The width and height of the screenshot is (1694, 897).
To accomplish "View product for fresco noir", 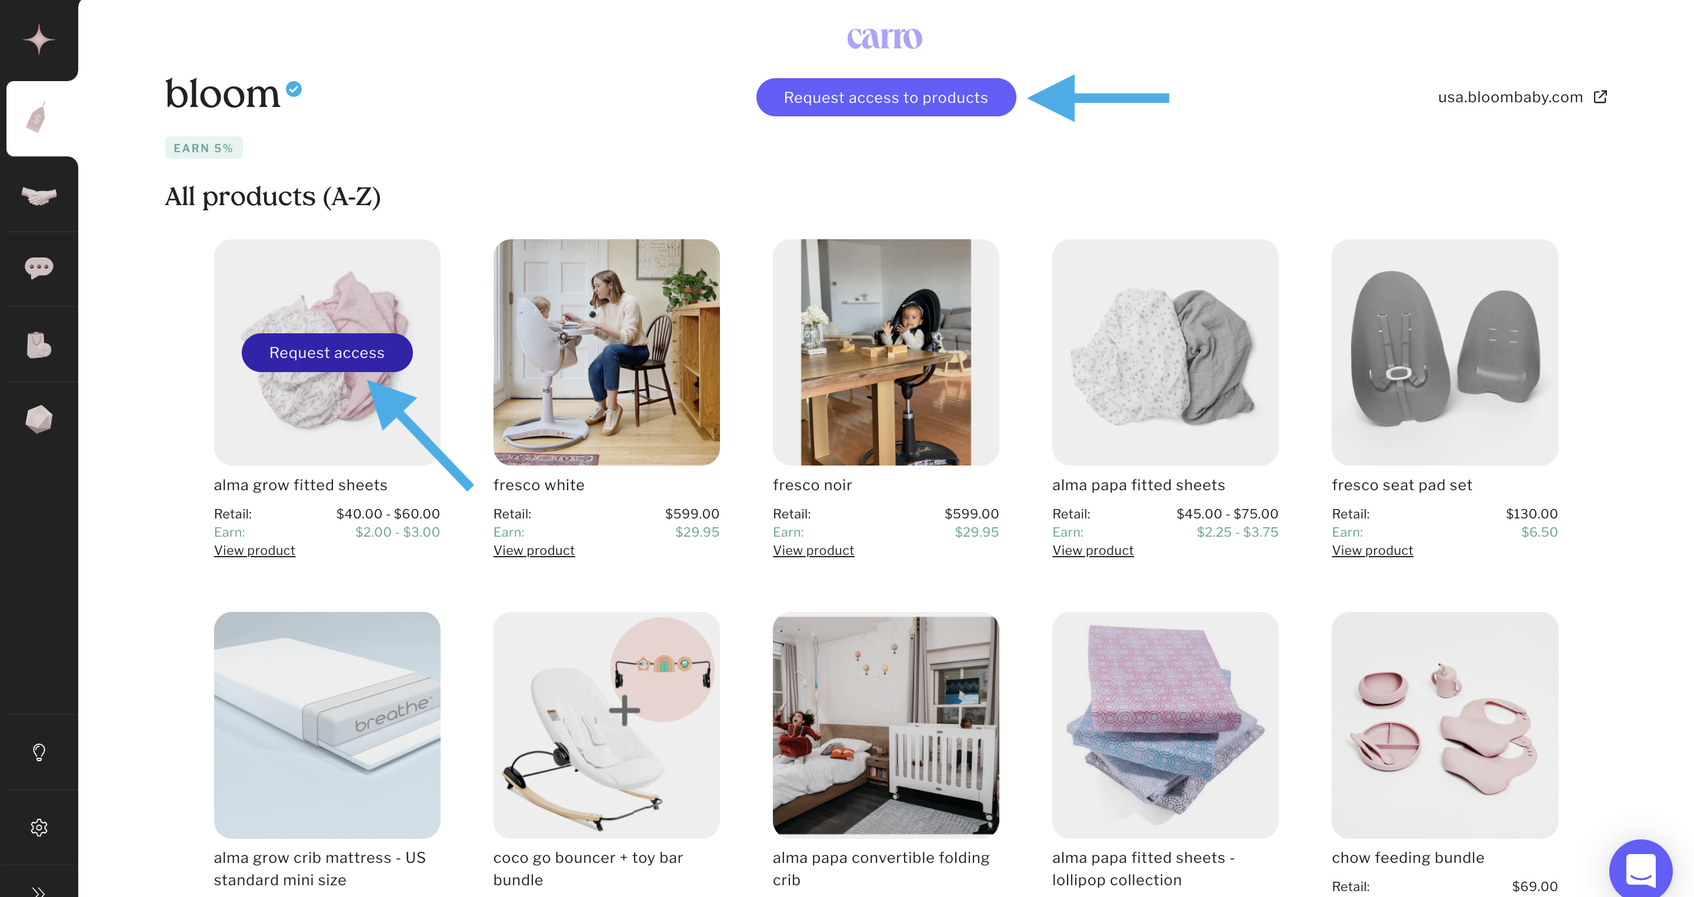I will pos(813,551).
